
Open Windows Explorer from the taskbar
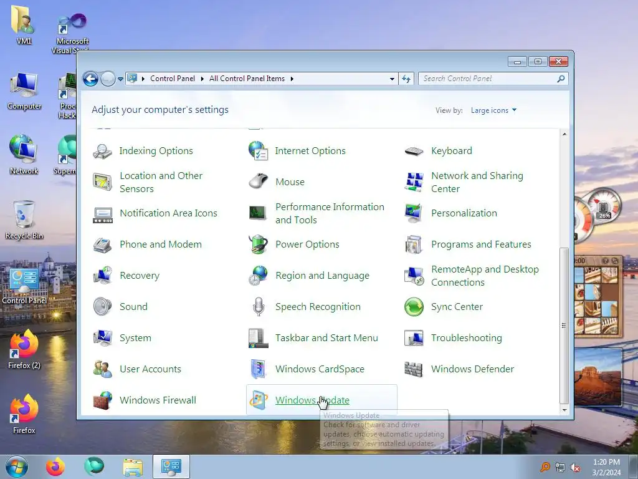133,467
